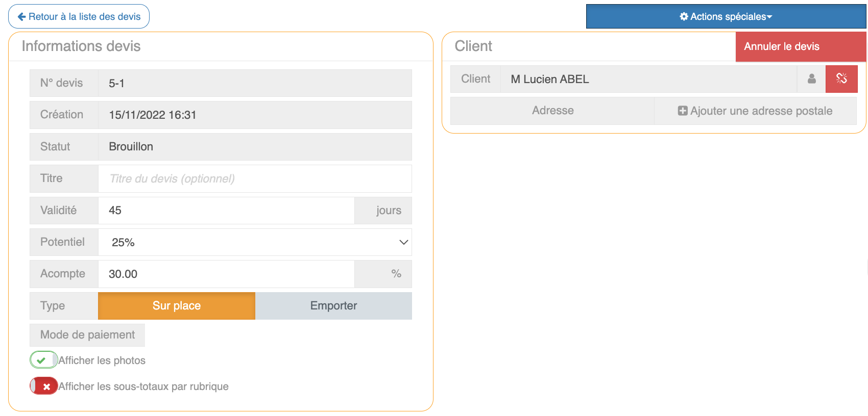
Task: Click the client name M Lucien ABEL
Action: tap(550, 79)
